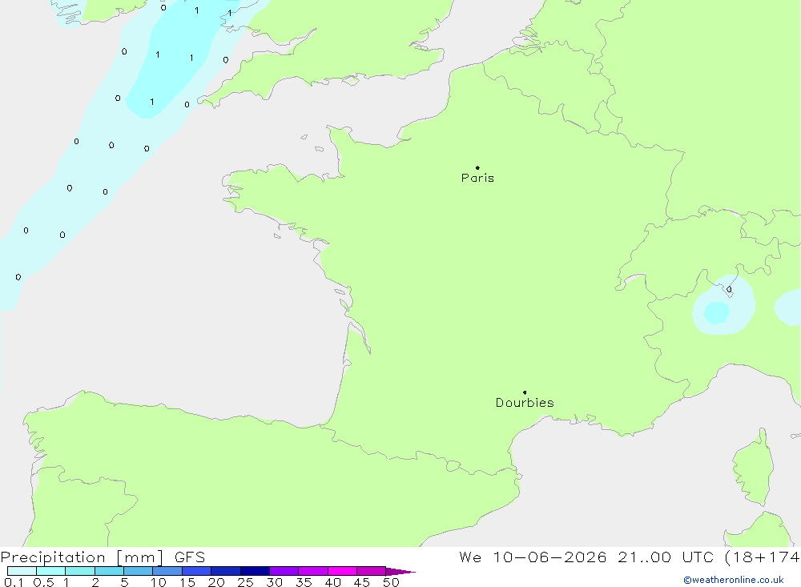801x587 pixels.
Task: Click the '35' legend scale value
Action: tap(304, 582)
